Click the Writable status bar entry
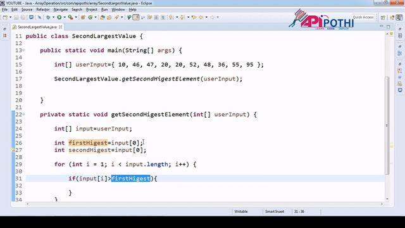The height and width of the screenshot is (228, 405). click(241, 212)
